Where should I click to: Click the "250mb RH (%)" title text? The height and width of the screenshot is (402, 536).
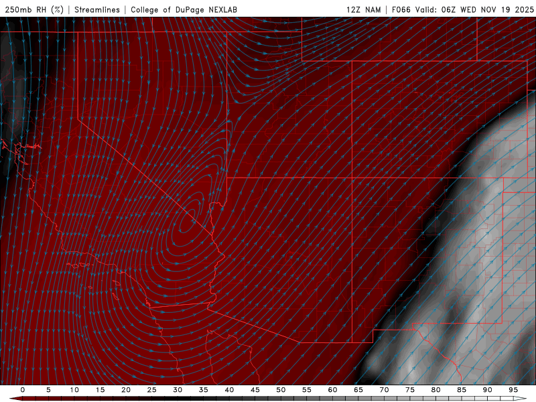tap(35, 9)
